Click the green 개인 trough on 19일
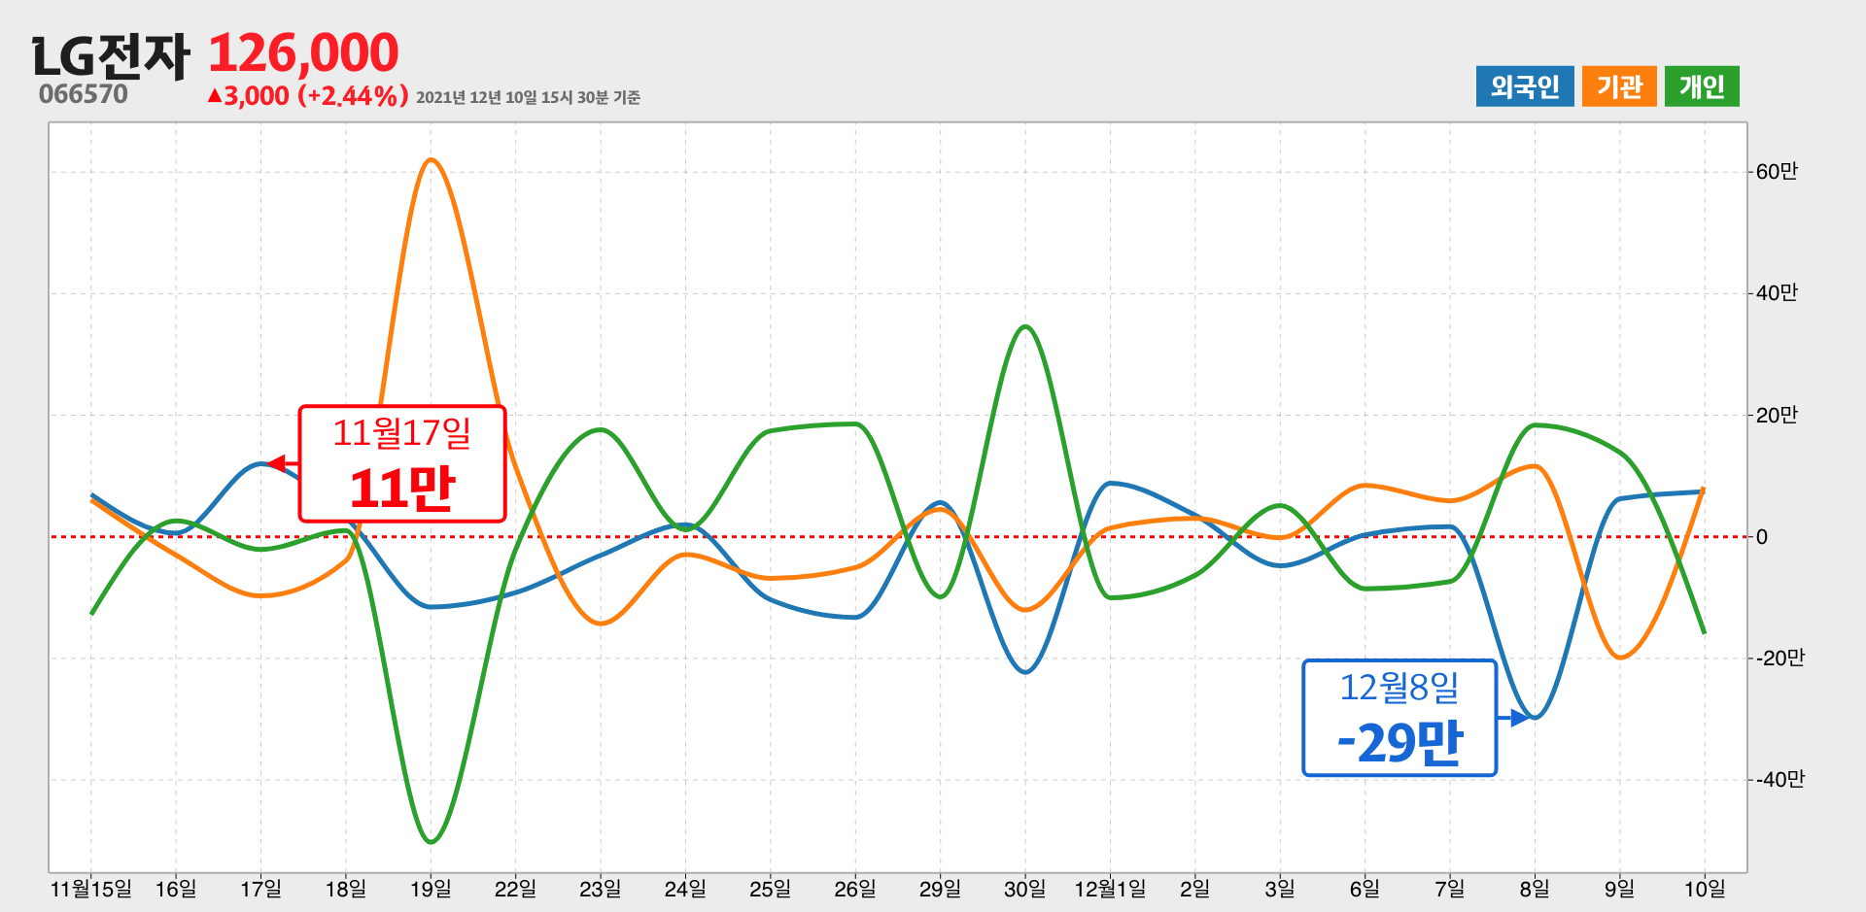1866x912 pixels. tap(431, 841)
